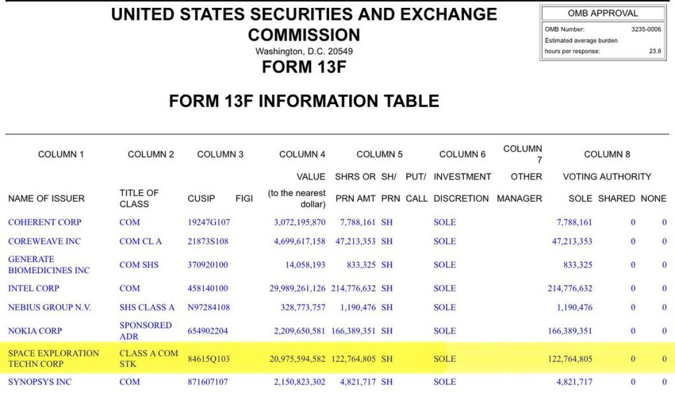
Task: Click the SPONSORED ADR class title
Action: (x=146, y=331)
